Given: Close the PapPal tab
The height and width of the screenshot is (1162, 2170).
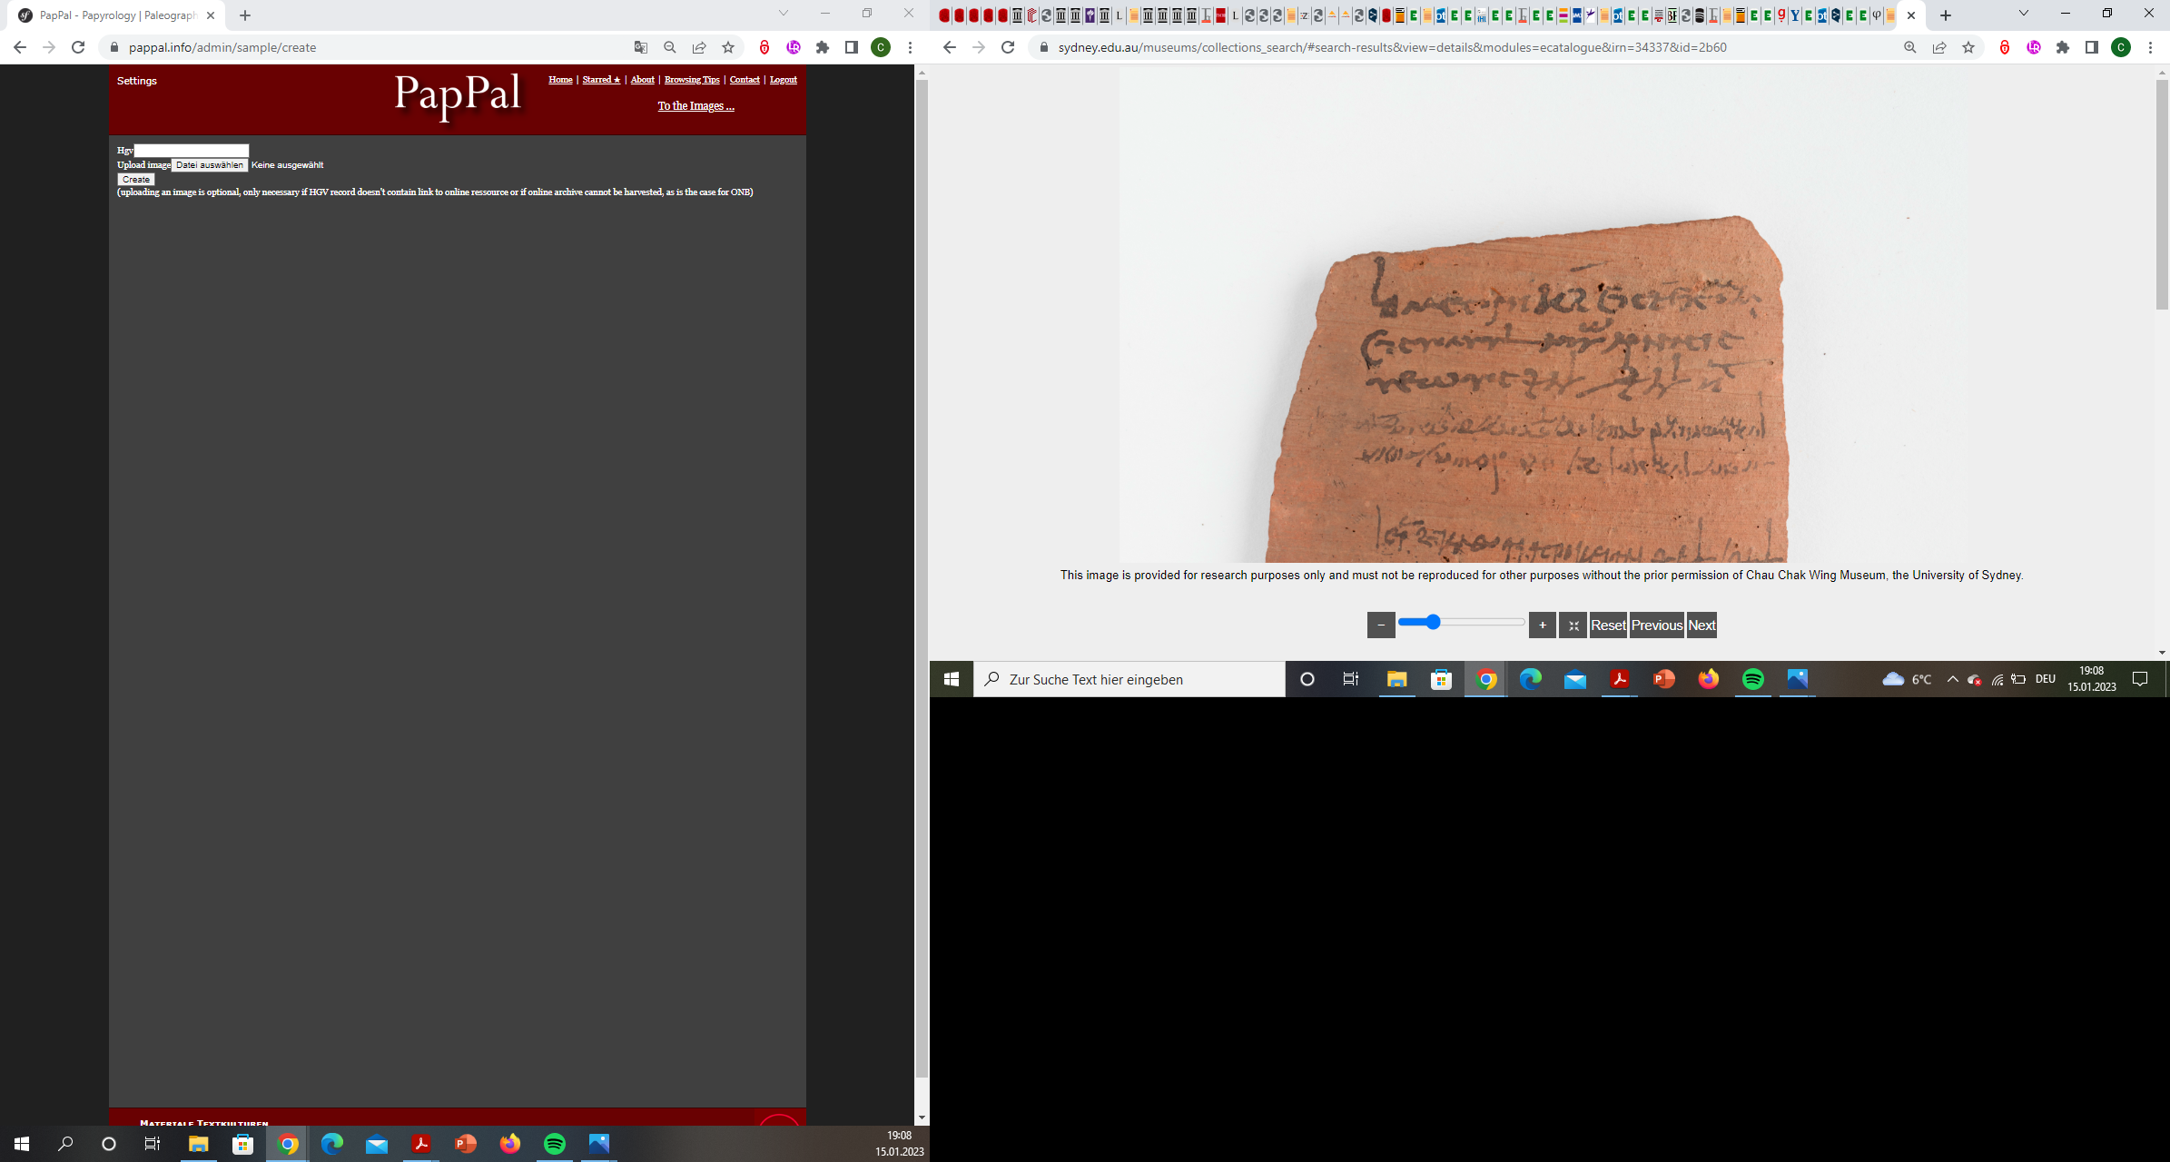Looking at the screenshot, I should pyautogui.click(x=211, y=15).
